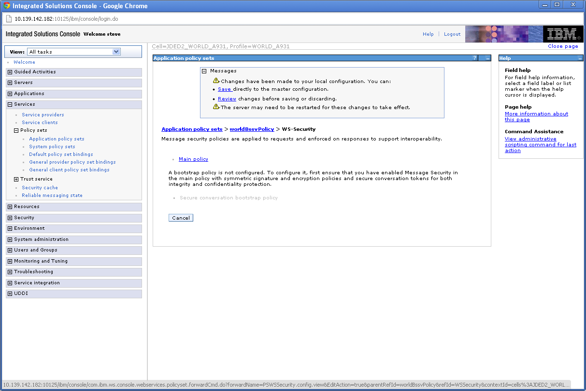586x391 pixels.
Task: Expand Guided Activities section
Action: [10, 72]
